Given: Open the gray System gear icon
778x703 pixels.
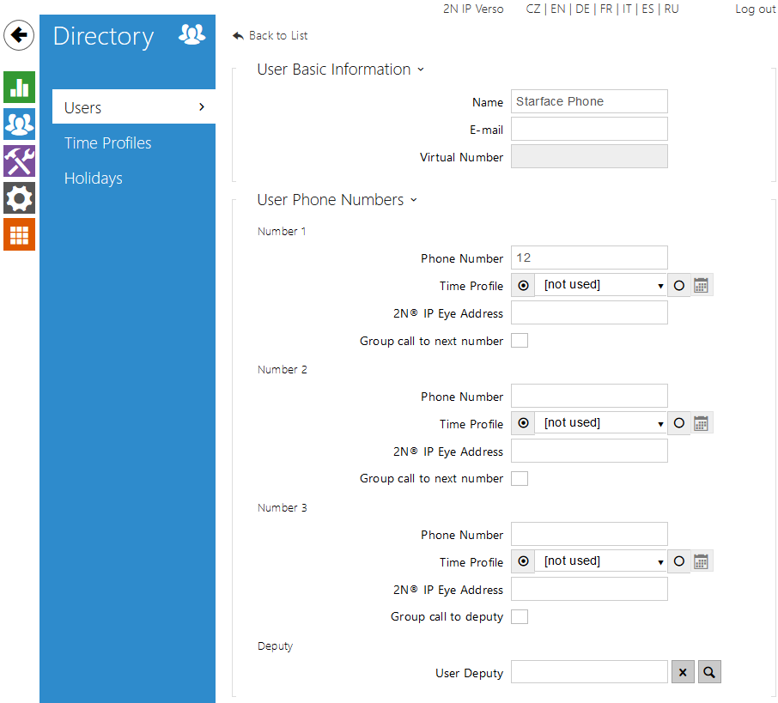Looking at the screenshot, I should [x=19, y=197].
